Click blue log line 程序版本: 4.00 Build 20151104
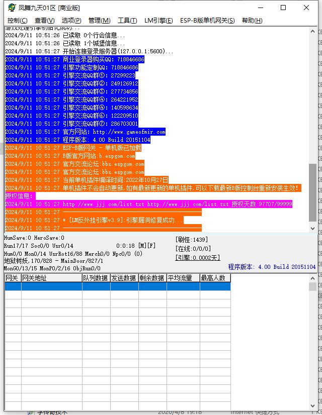 [78, 140]
